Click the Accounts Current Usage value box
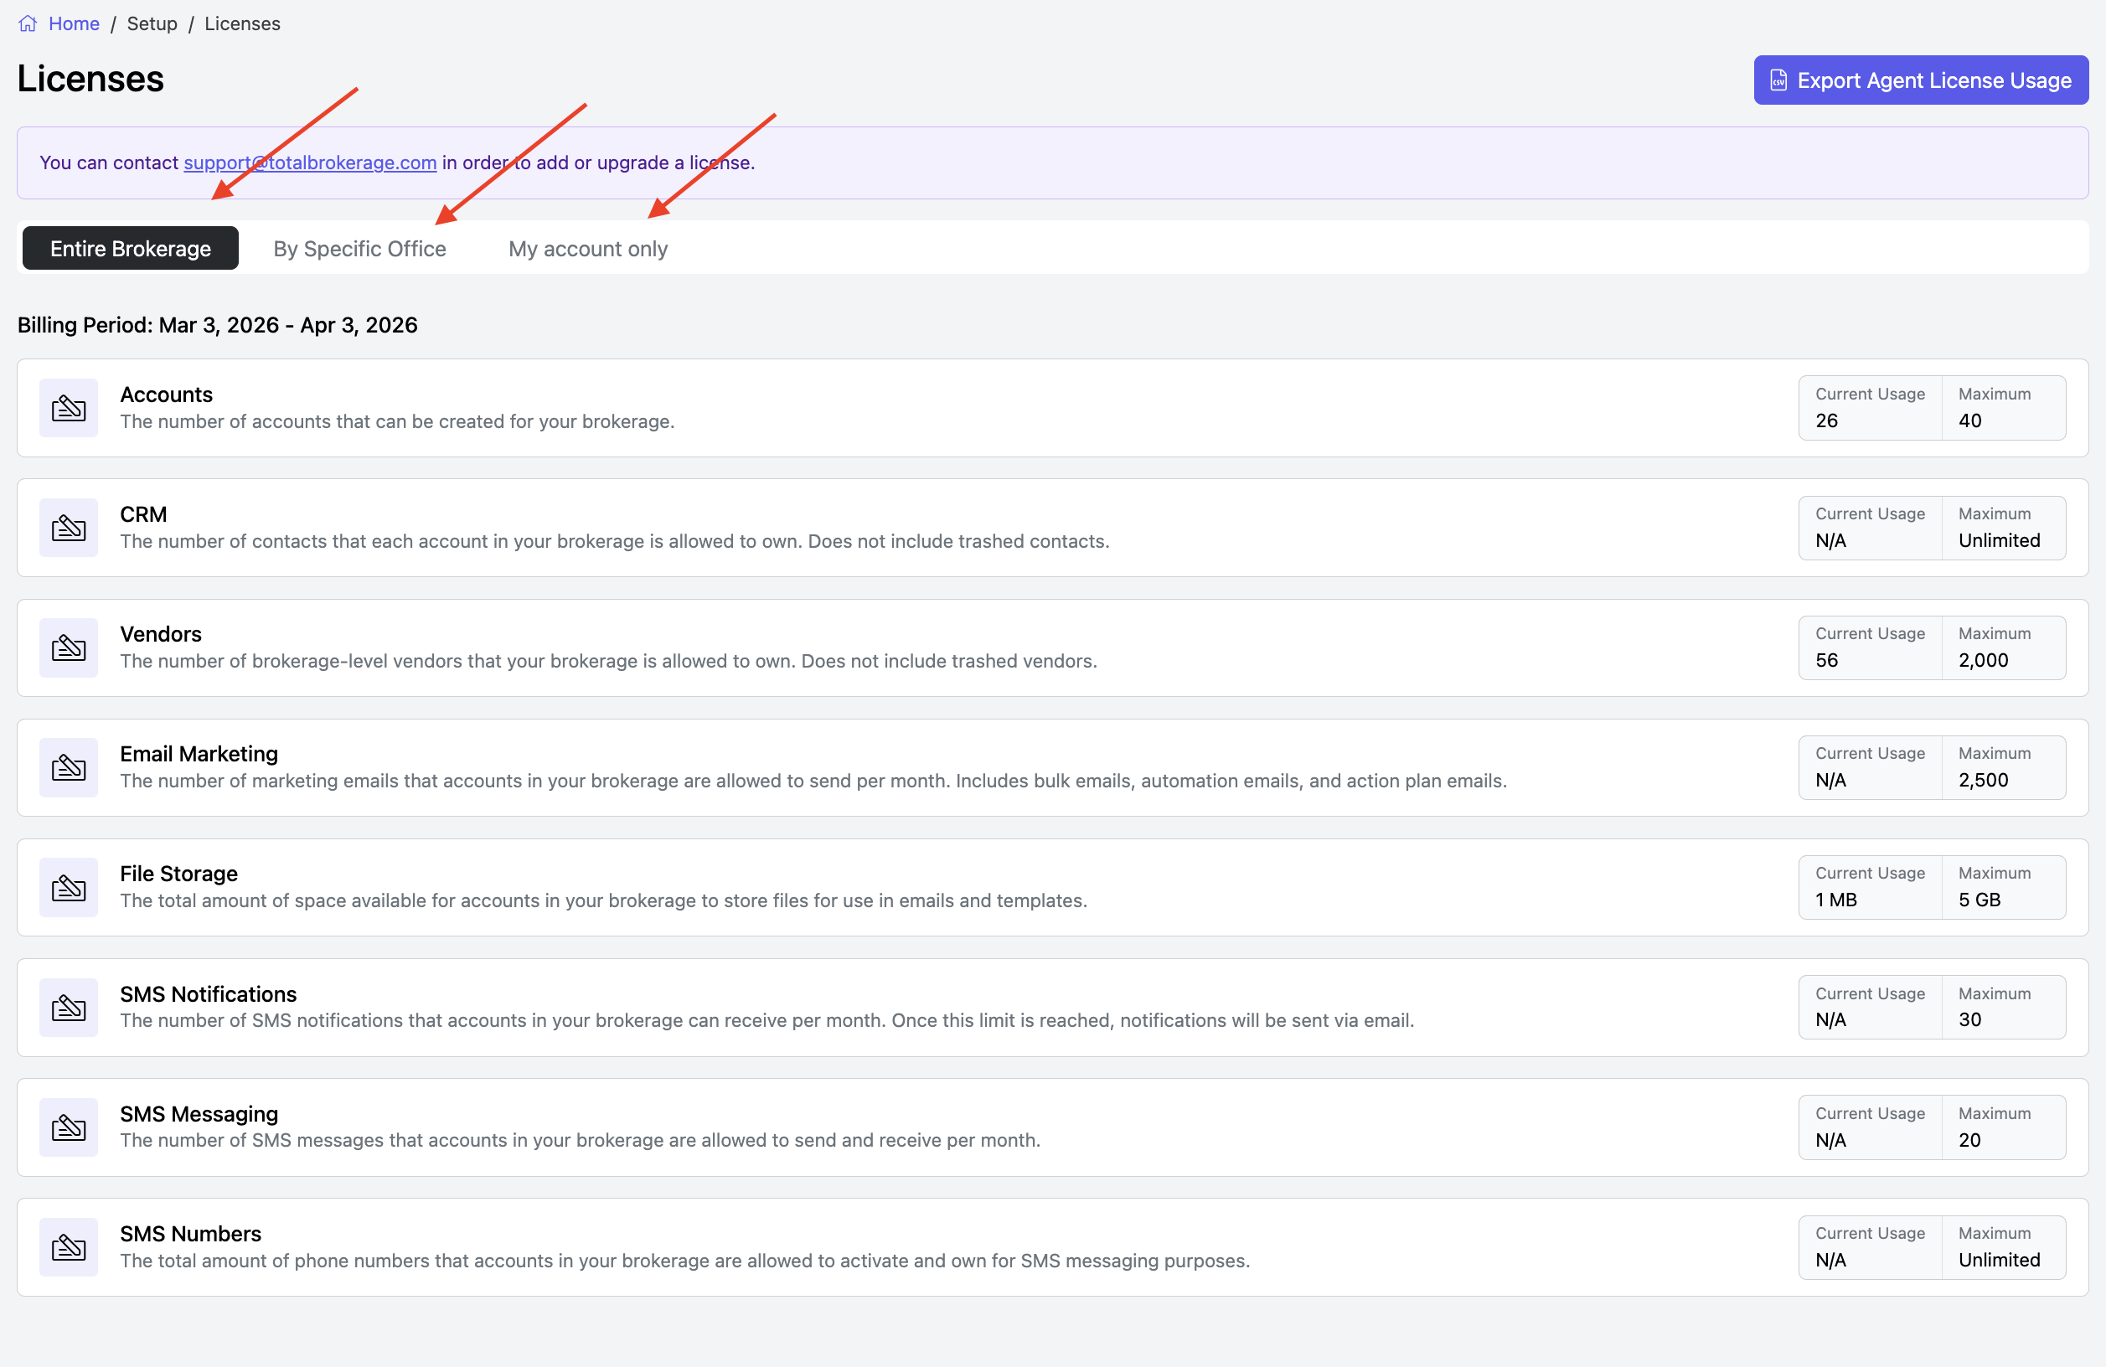The image size is (2106, 1367). 1869,408
